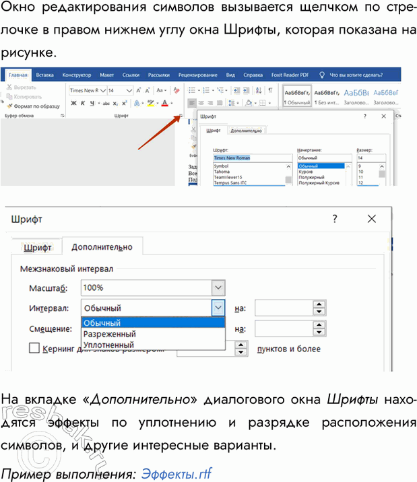
Task: Increase the Интервал 'на' value
Action: [x=319, y=304]
